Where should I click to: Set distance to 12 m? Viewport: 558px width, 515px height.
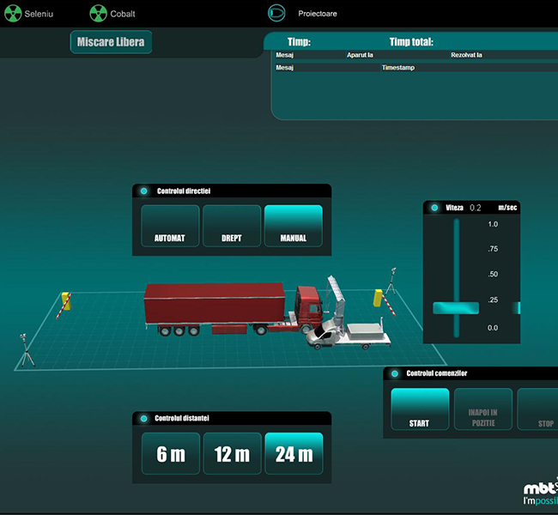(232, 453)
